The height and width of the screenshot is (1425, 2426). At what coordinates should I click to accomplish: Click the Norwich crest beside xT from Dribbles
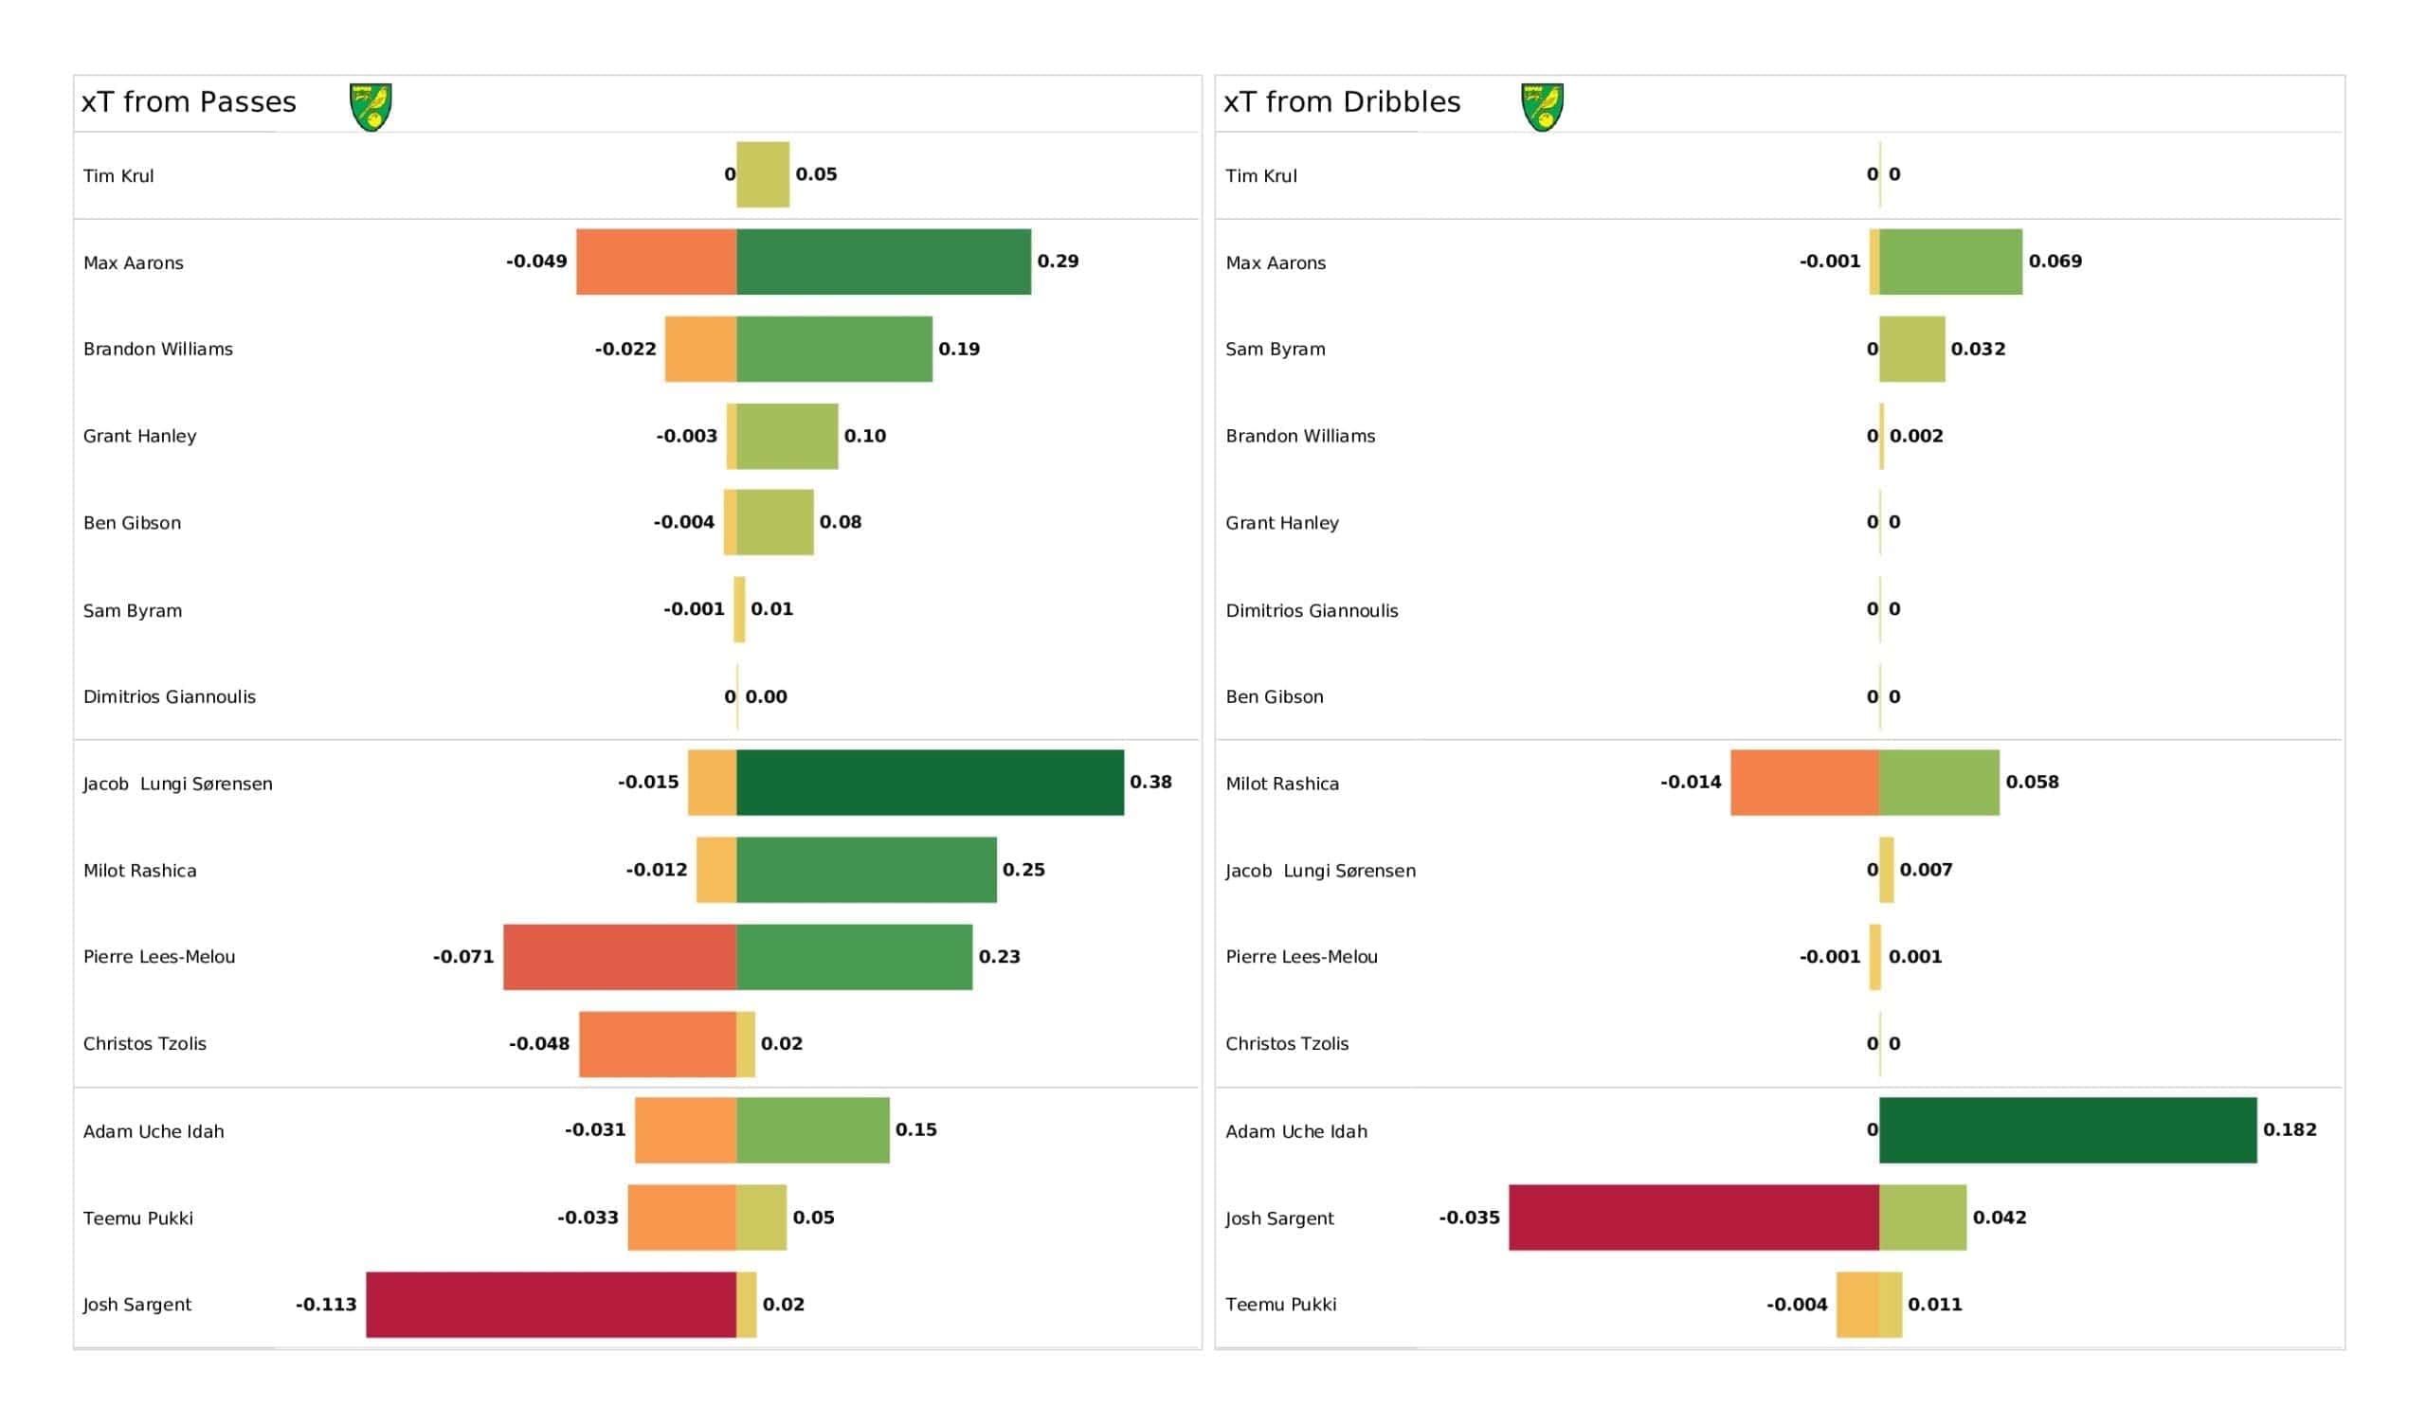point(1542,106)
